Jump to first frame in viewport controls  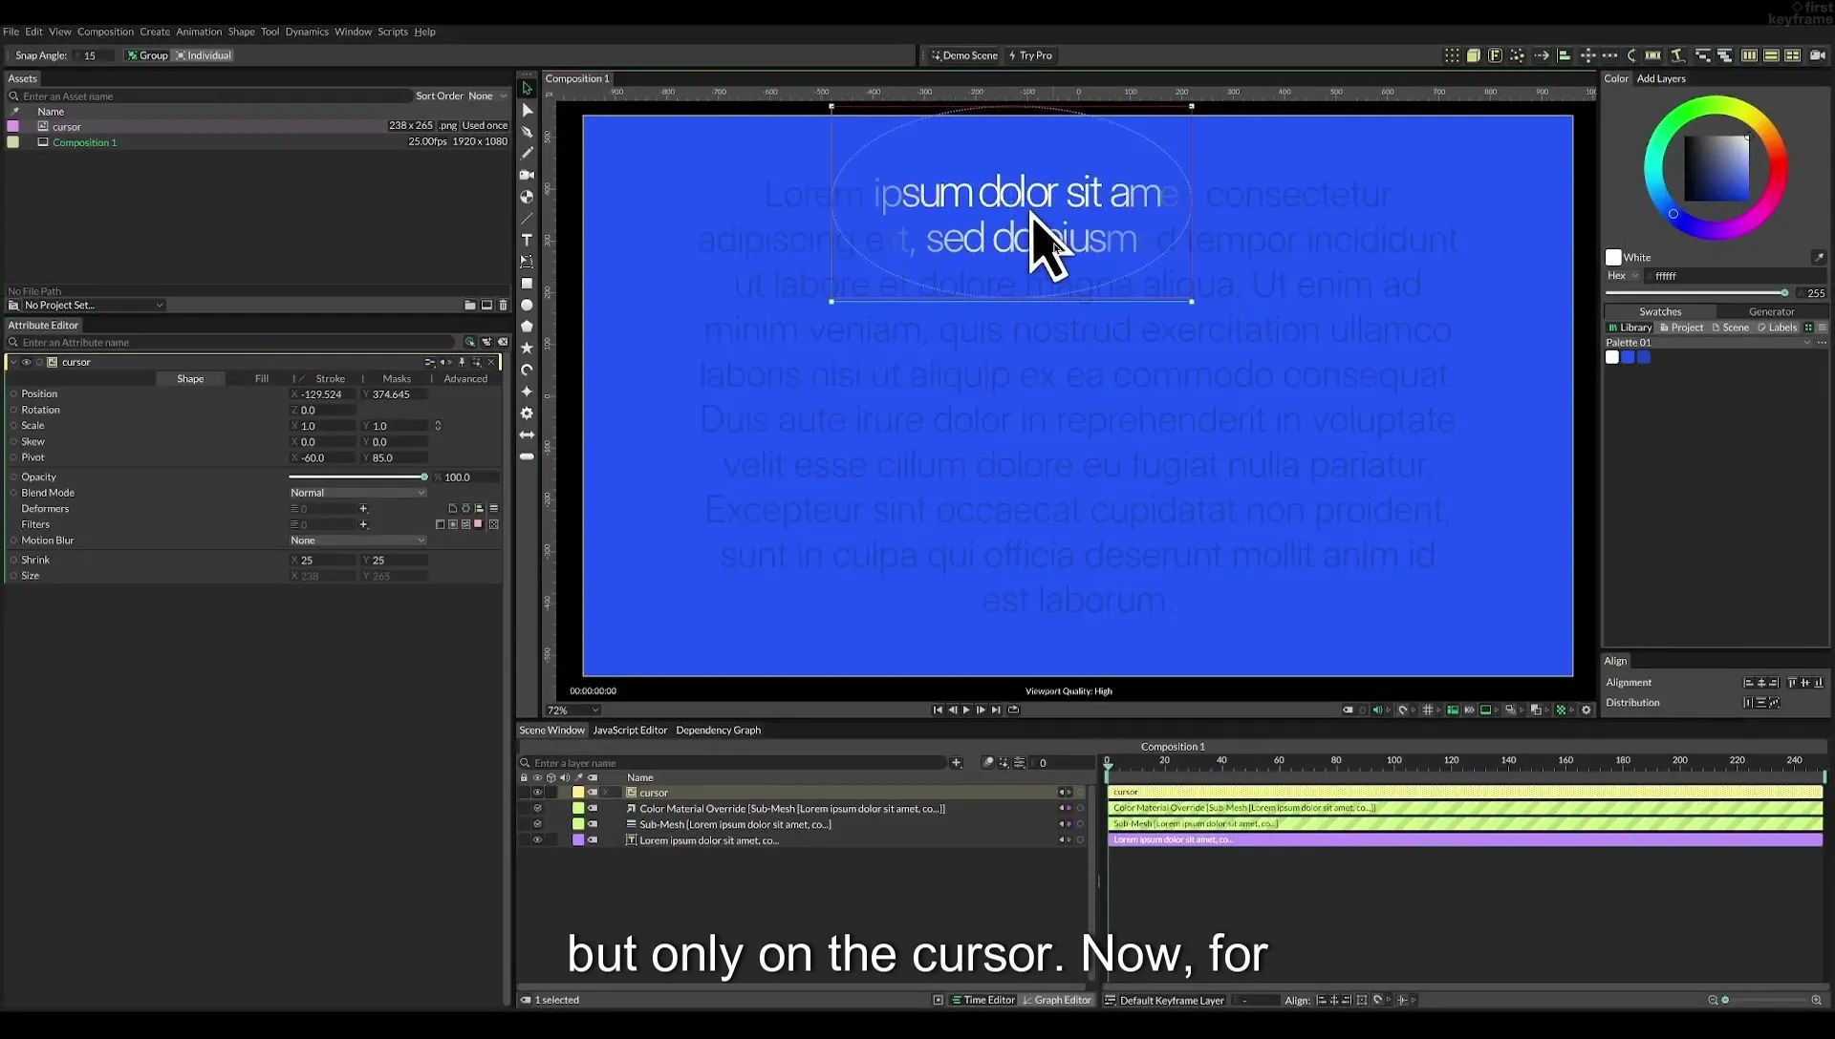pyautogui.click(x=938, y=710)
